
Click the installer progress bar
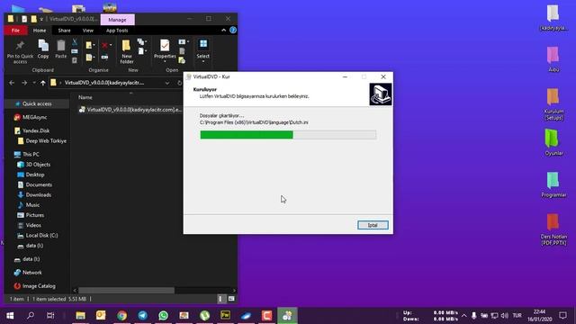[x=288, y=135]
